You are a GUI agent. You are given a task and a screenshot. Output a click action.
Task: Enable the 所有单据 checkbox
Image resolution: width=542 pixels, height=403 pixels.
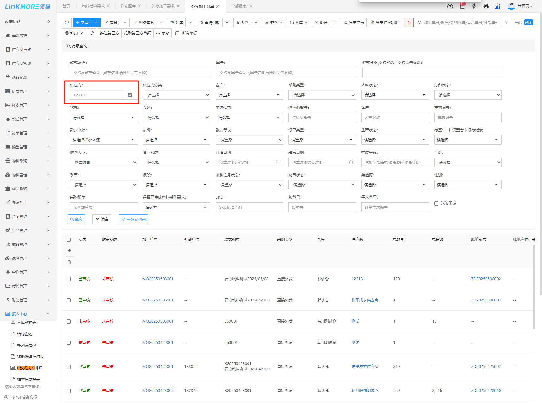(177, 33)
